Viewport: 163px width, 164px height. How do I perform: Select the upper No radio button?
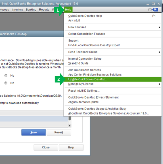(x=6, y=75)
